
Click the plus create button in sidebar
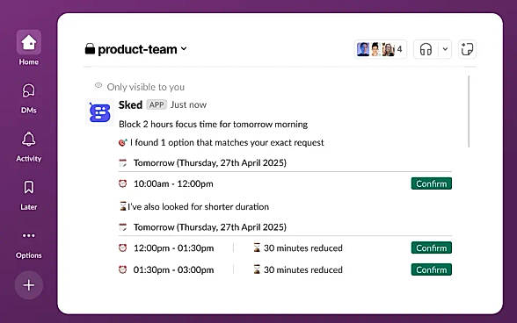point(29,285)
